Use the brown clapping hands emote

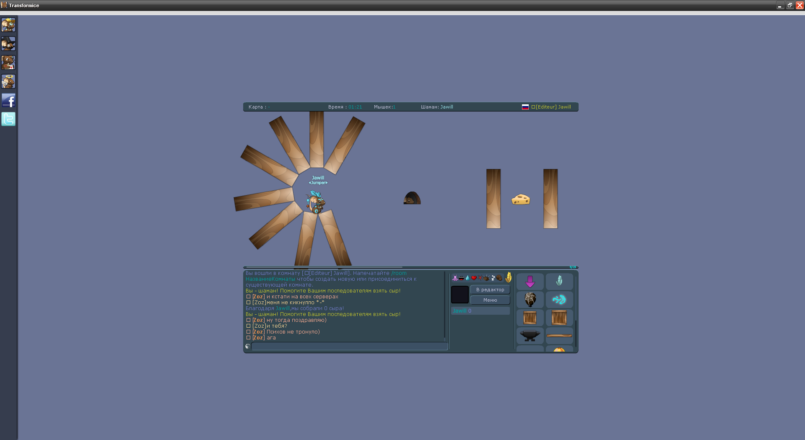[x=486, y=278]
